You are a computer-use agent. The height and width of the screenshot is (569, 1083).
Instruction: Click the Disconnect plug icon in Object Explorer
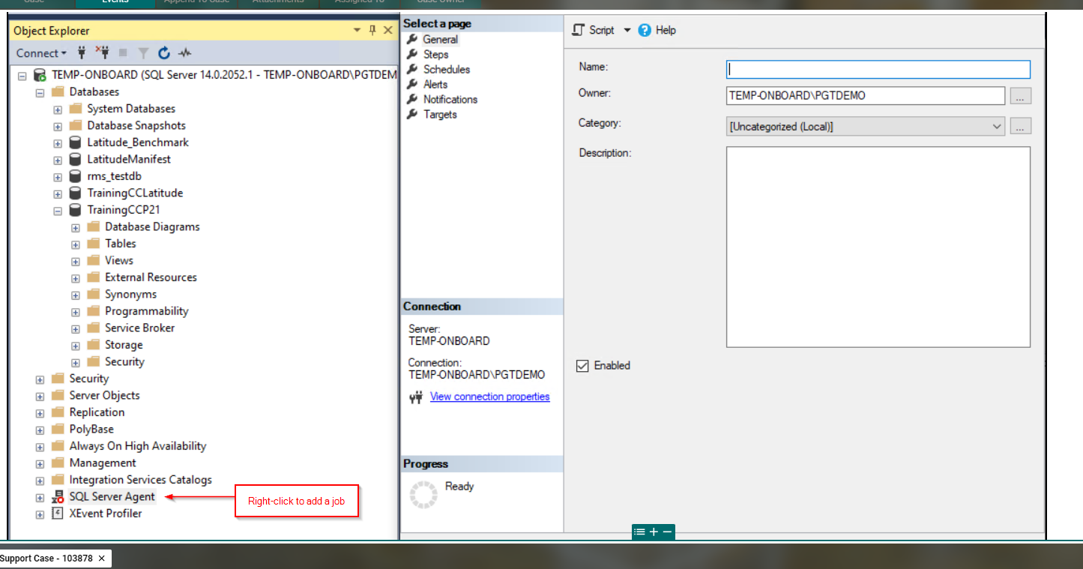[x=103, y=52]
